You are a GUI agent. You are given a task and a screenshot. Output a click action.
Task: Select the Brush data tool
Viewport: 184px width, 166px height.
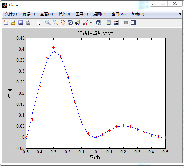pyautogui.click(x=85, y=23)
